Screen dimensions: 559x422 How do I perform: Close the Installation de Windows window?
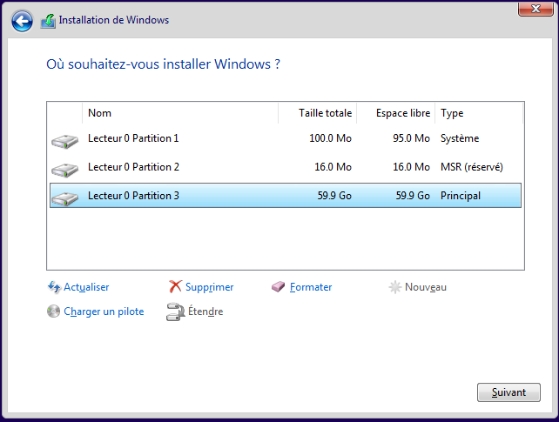531,9
